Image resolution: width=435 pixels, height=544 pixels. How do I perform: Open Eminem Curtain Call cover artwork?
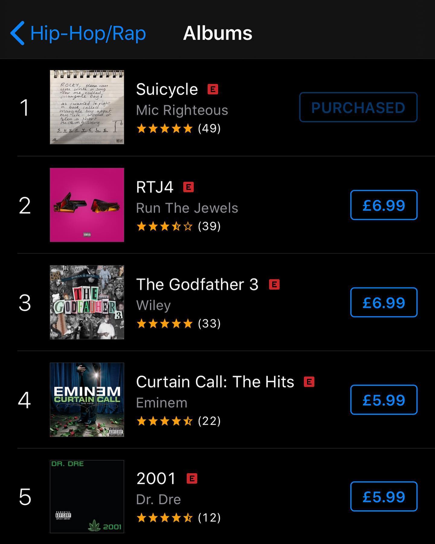(87, 400)
